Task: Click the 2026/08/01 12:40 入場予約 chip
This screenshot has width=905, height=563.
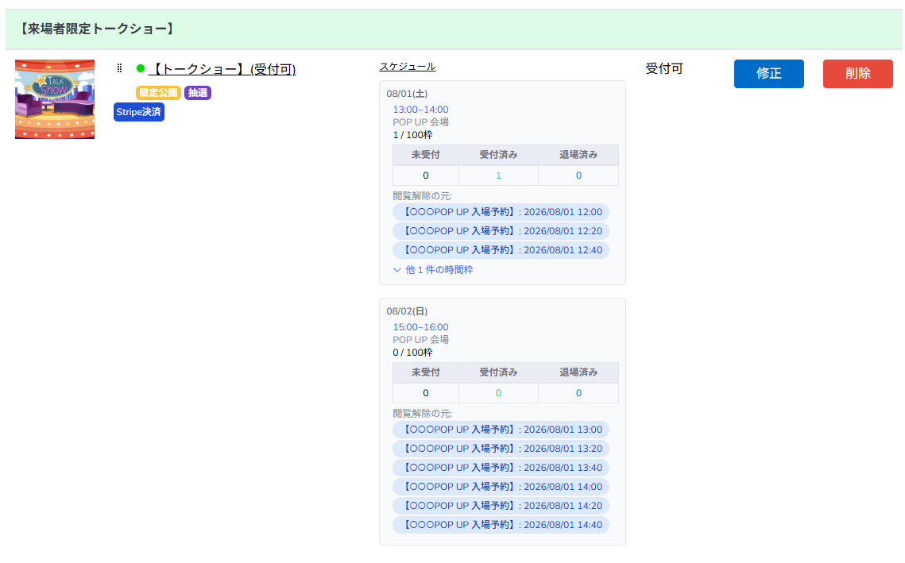Action: 501,250
